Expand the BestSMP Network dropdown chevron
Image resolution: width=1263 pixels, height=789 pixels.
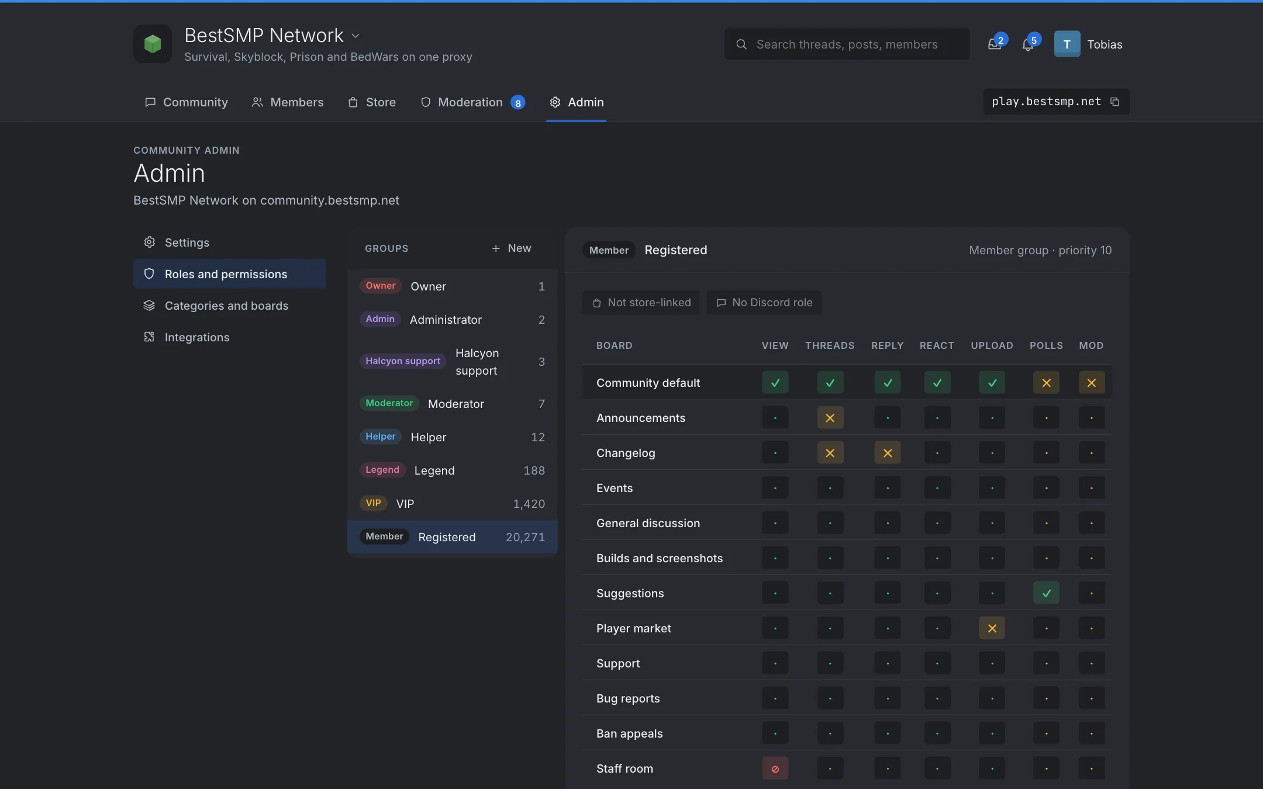(x=356, y=36)
